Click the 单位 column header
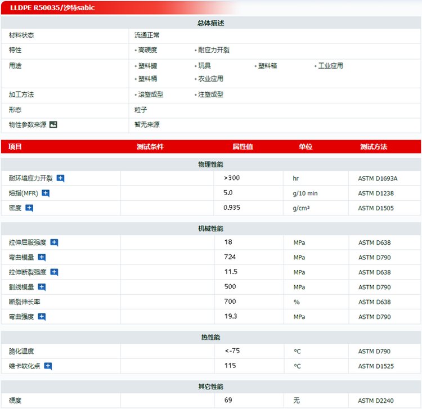The width and height of the screenshot is (422, 409). tap(306, 147)
